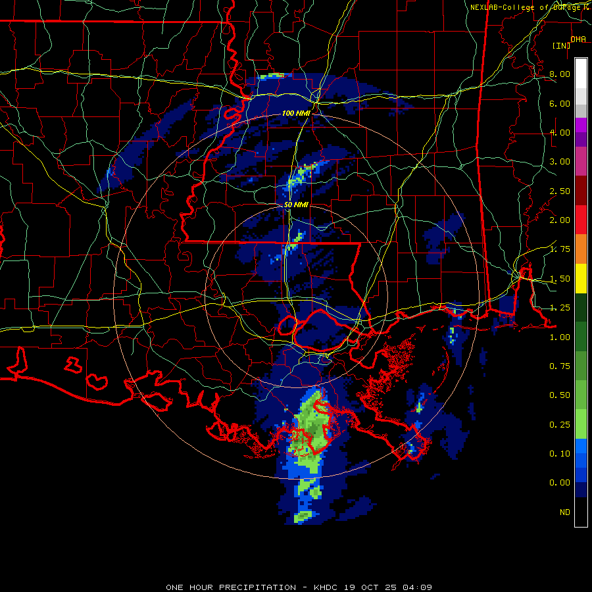
Task: Select the 1.00 legend value
Action: (560, 337)
